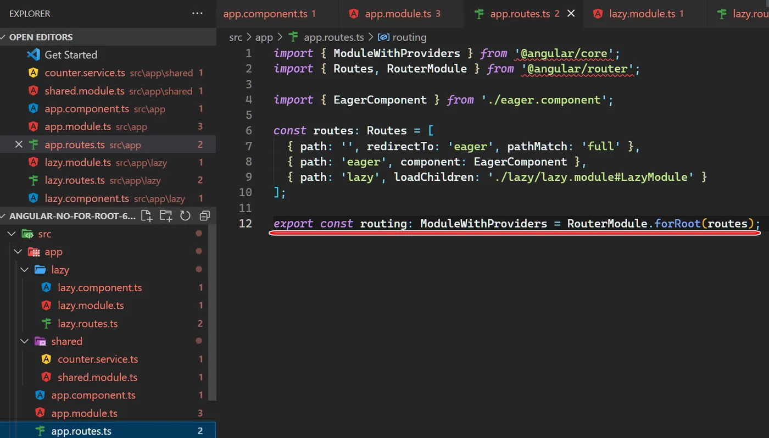Screen dimensions: 769x438
Task: Click VS Code icon beside Get Started
Action: pyautogui.click(x=34, y=54)
